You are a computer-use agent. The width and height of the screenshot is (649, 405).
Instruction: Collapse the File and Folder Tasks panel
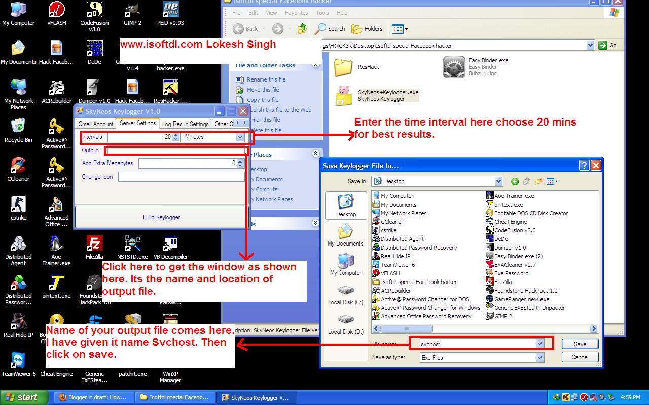click(x=315, y=65)
